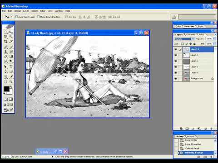Select the Eraser tool

click(5, 57)
